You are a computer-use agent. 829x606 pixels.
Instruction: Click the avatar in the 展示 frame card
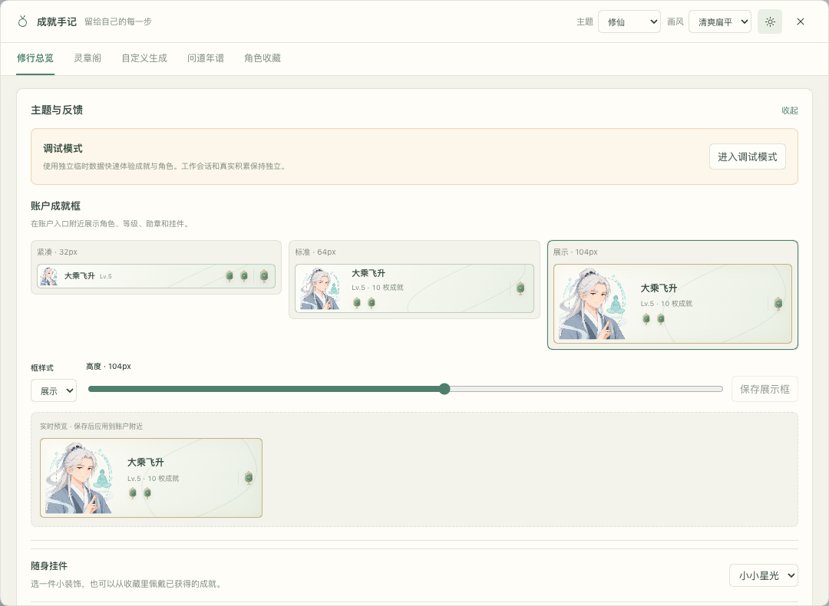593,304
